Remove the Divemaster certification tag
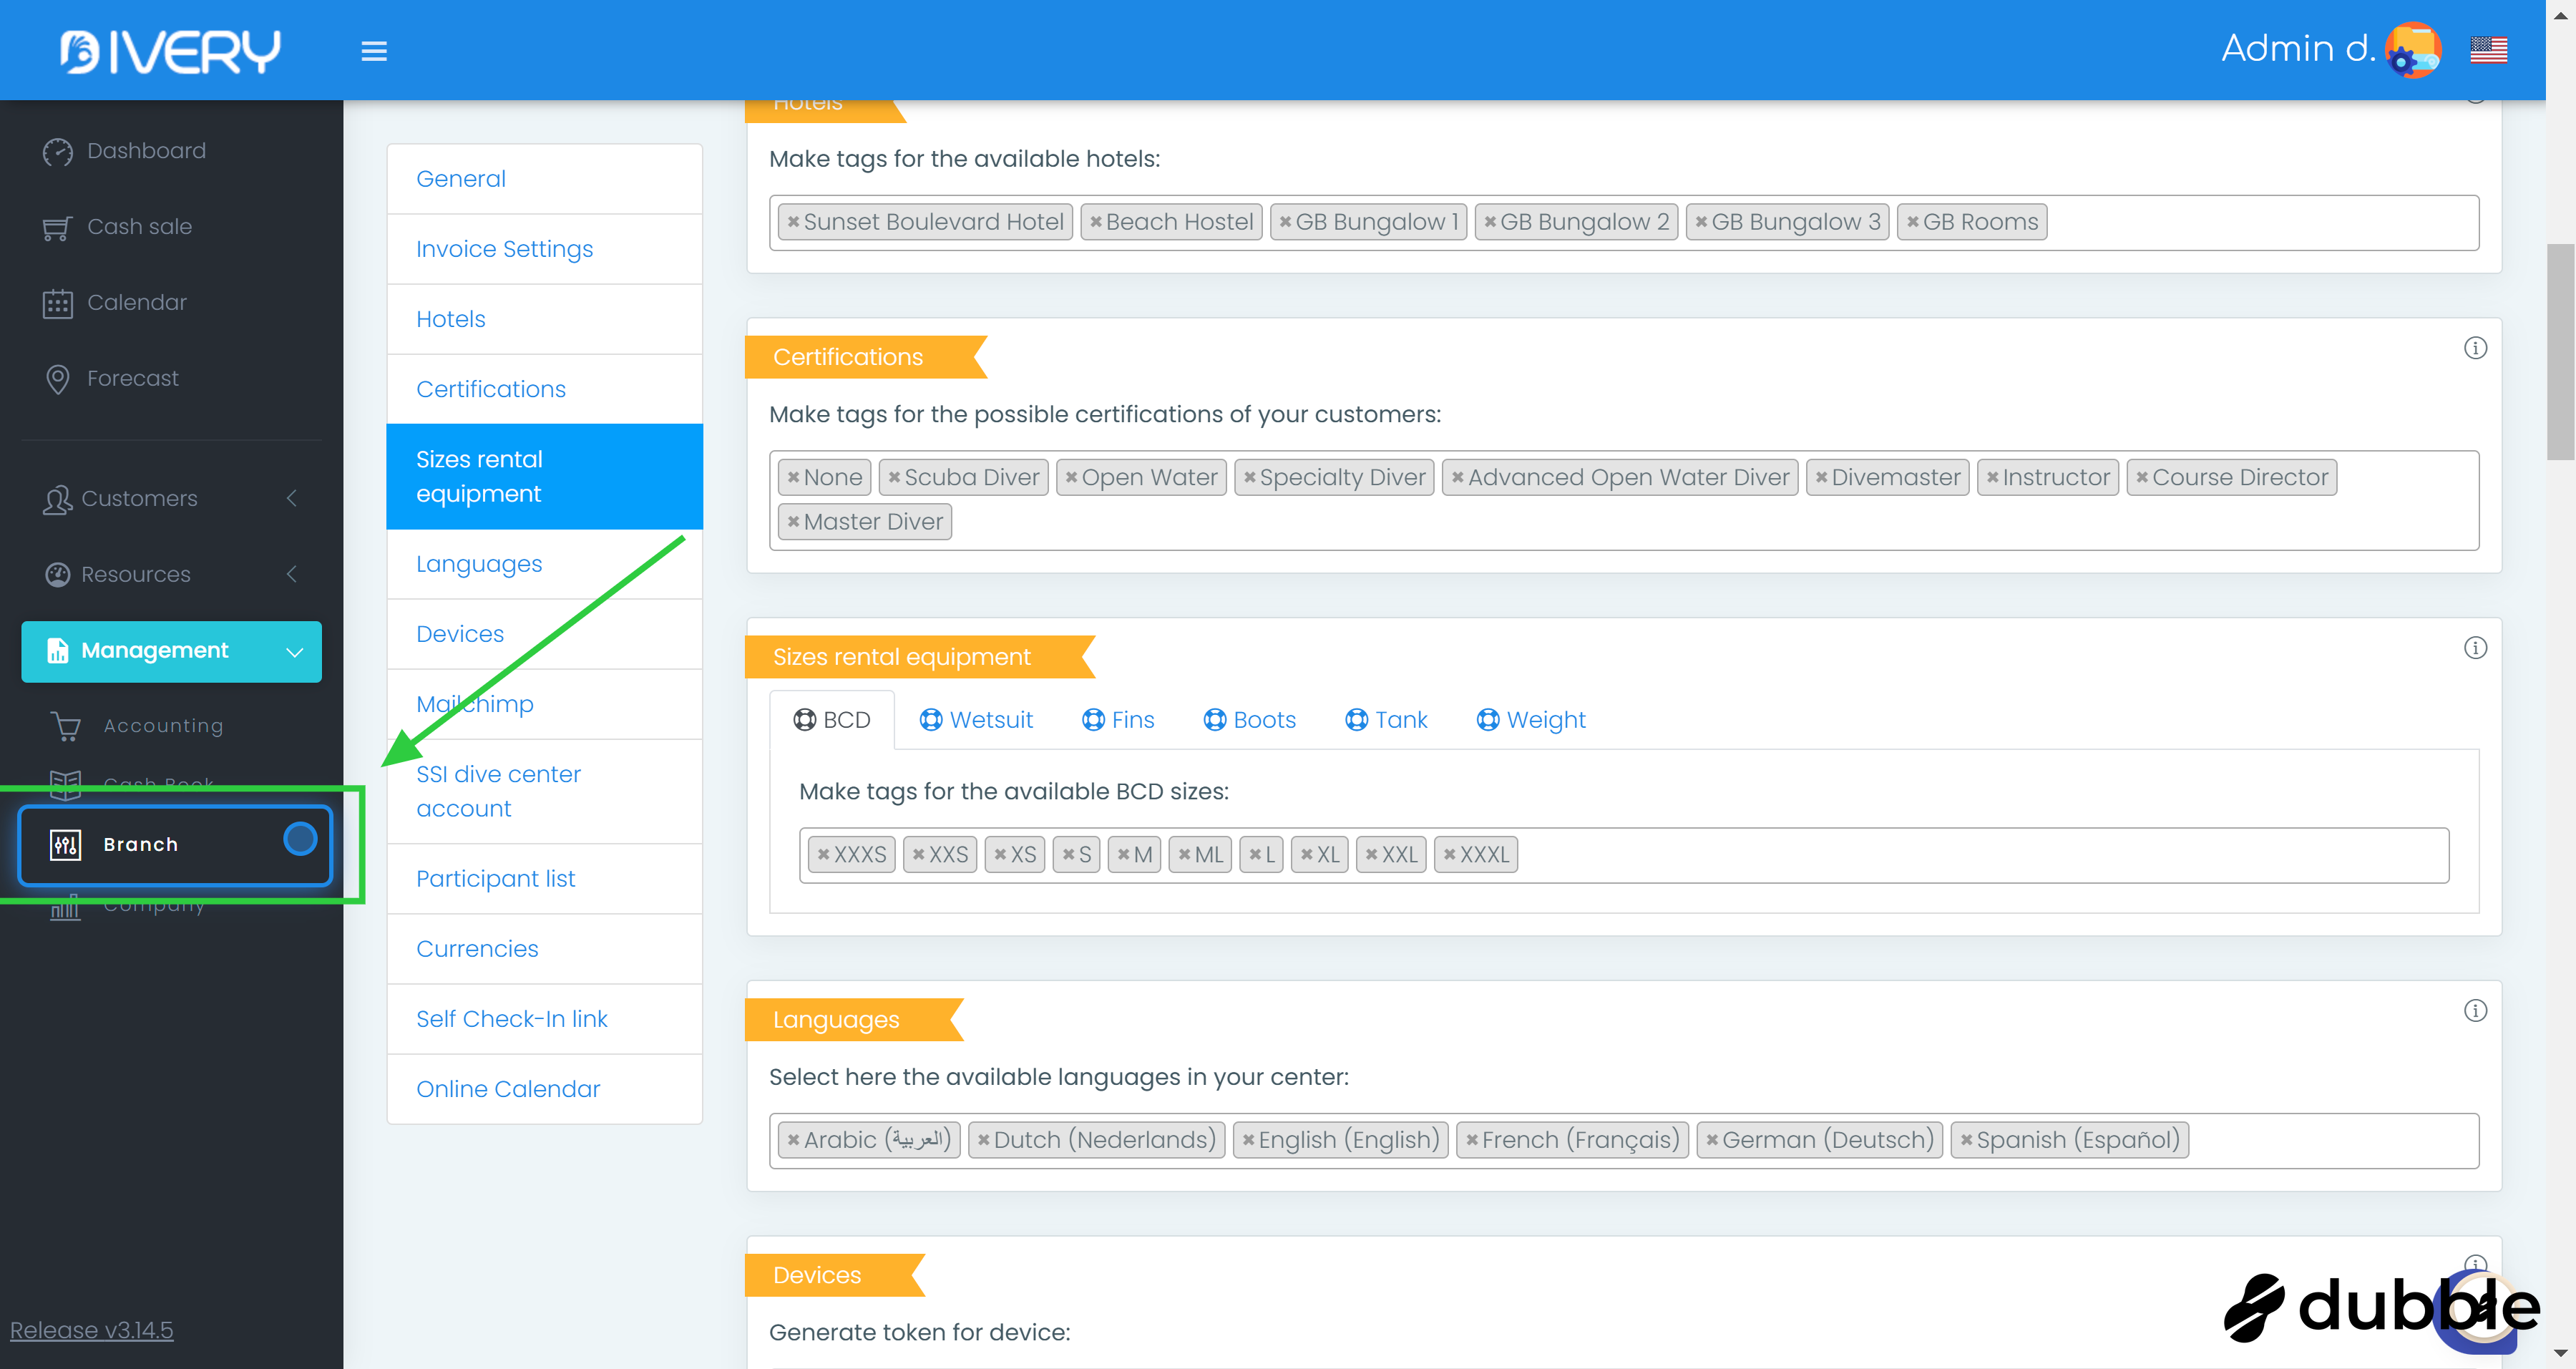Screen dimensions: 2576x1369 coord(1821,478)
